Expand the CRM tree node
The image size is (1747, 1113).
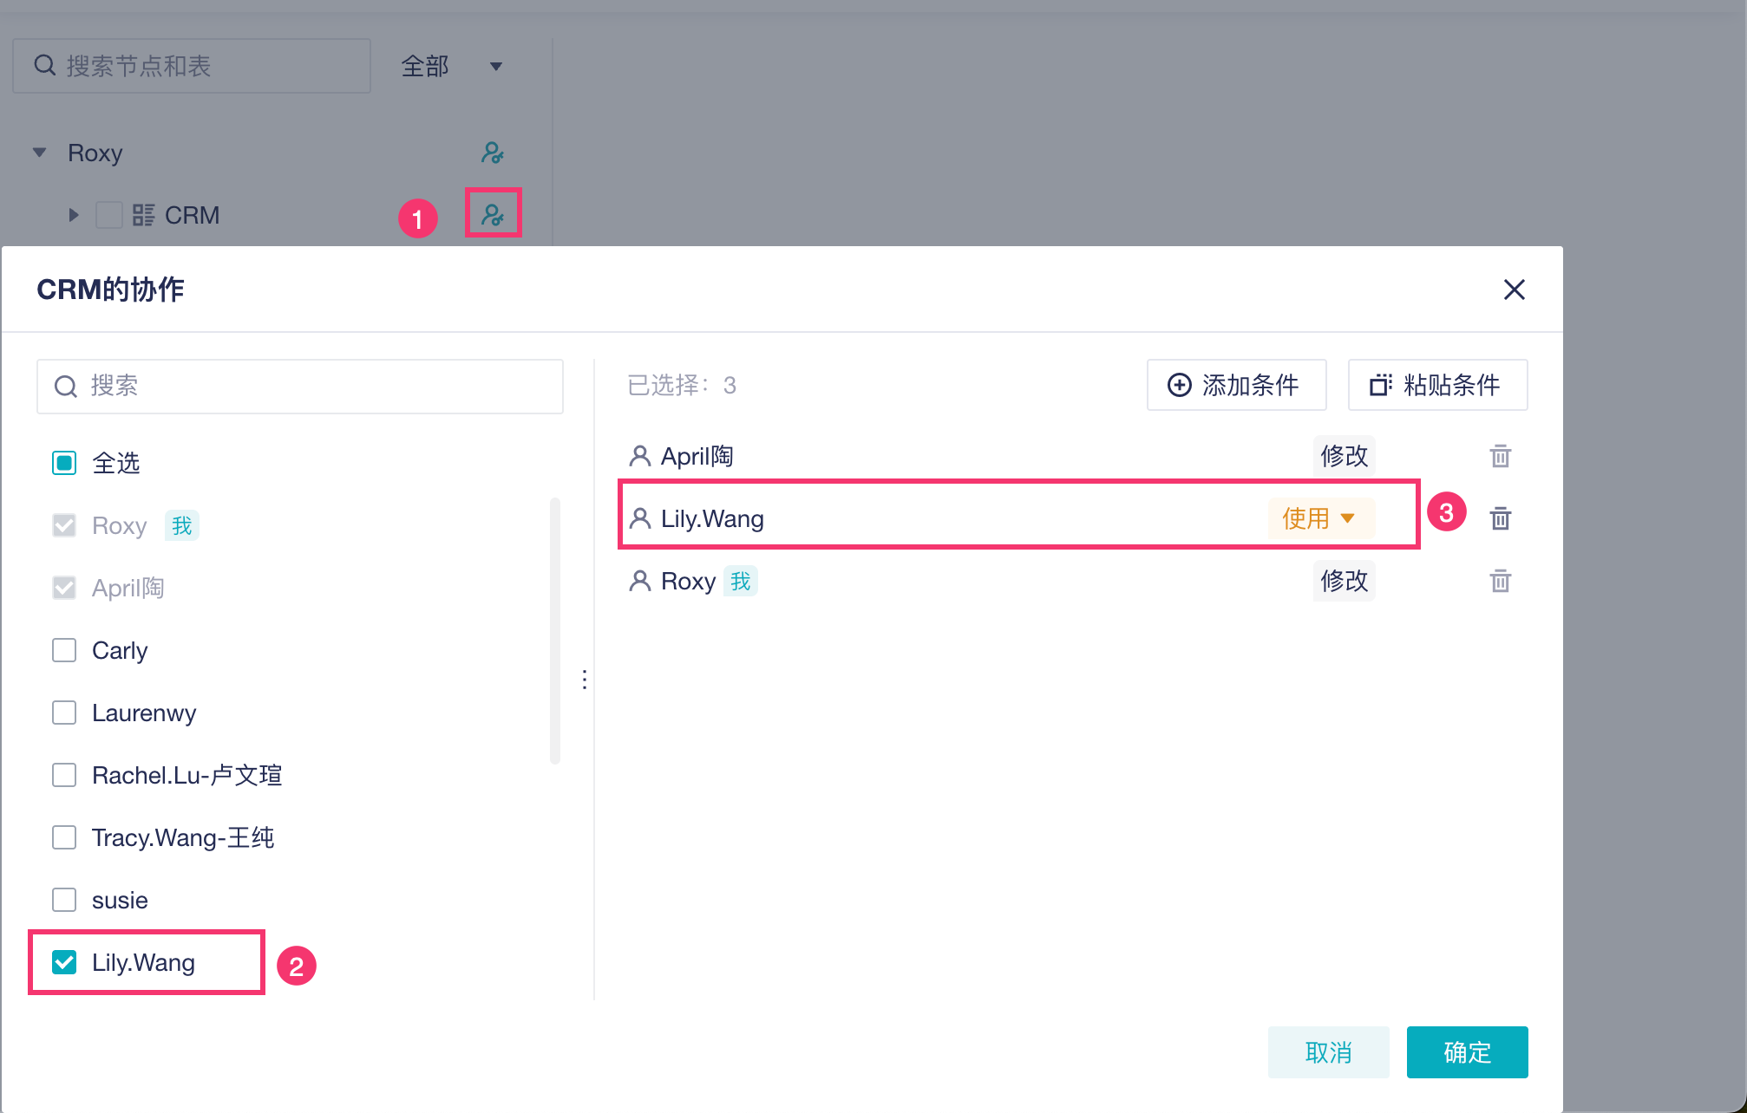click(74, 215)
